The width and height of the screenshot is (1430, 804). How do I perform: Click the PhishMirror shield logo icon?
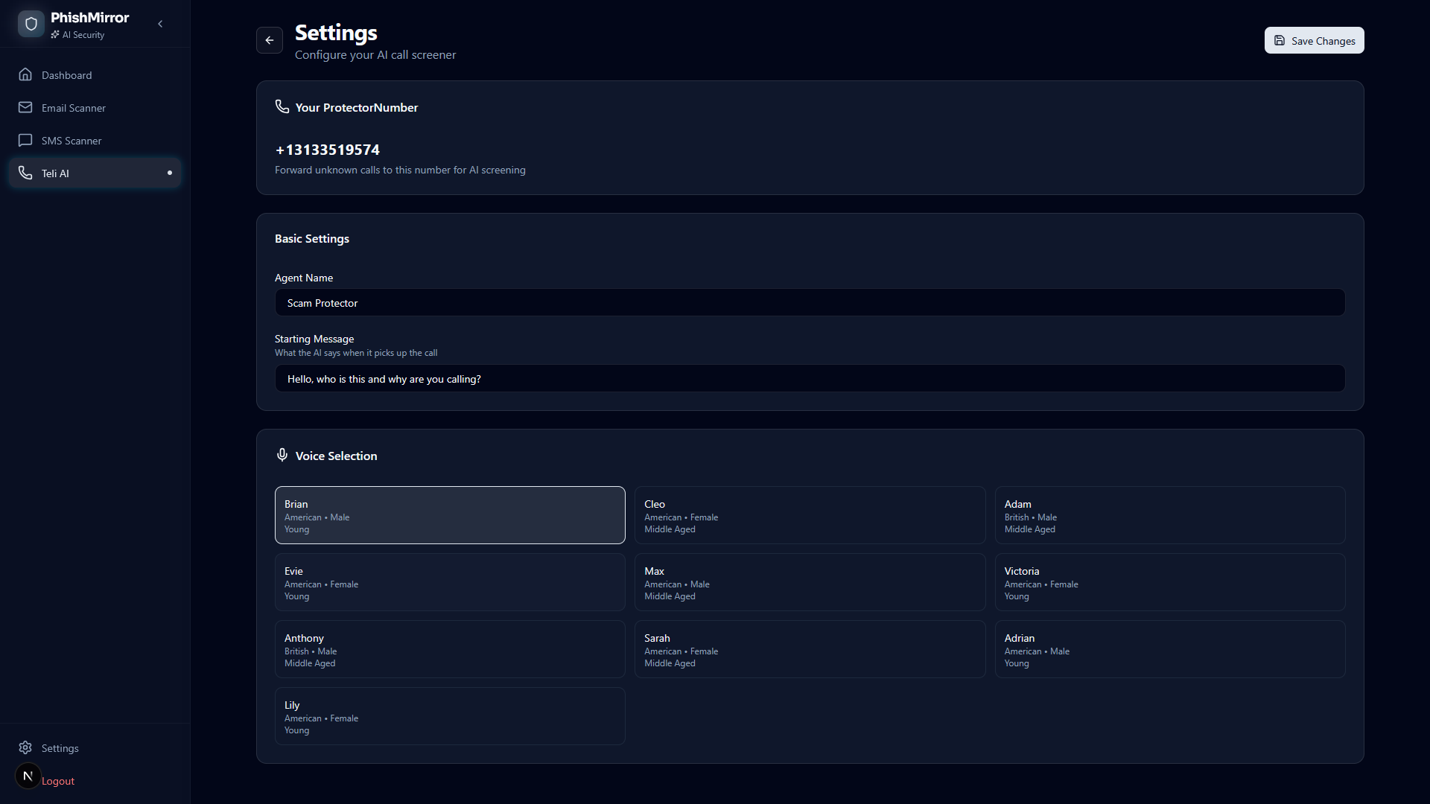click(31, 24)
